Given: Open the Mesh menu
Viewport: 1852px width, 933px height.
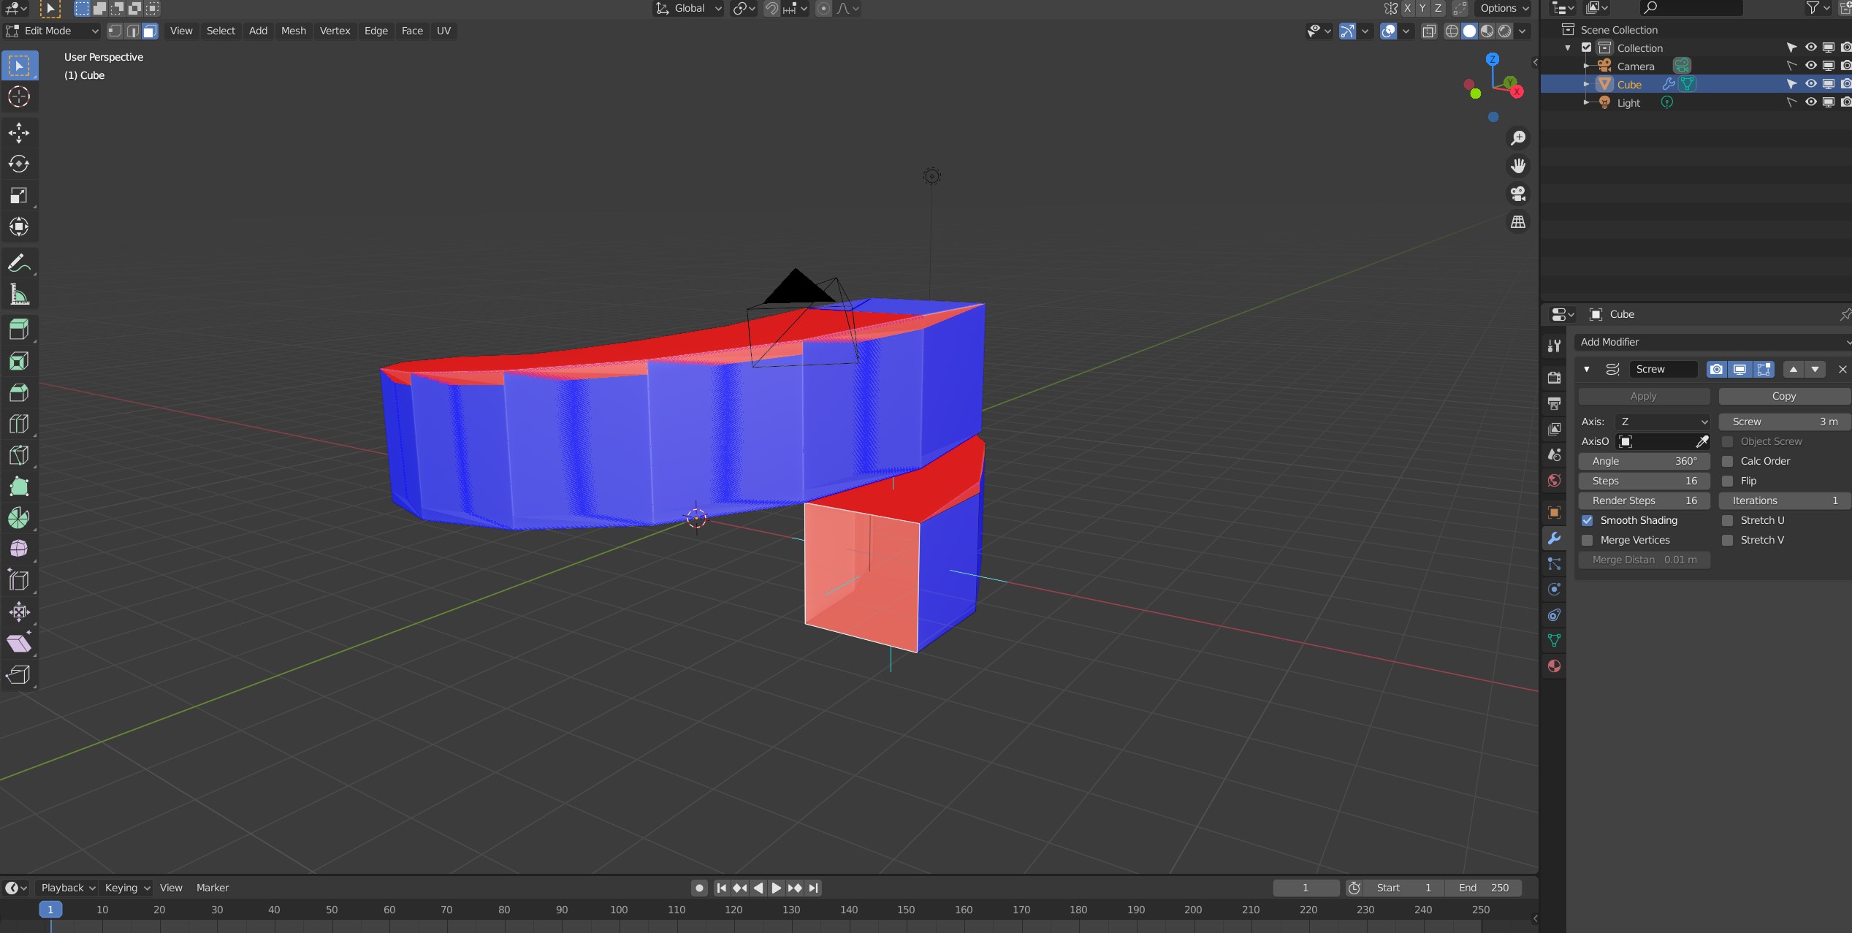Looking at the screenshot, I should pyautogui.click(x=293, y=31).
